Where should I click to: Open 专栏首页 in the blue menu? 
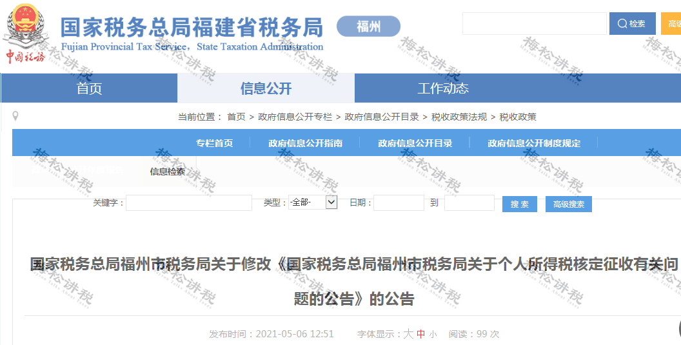(214, 143)
